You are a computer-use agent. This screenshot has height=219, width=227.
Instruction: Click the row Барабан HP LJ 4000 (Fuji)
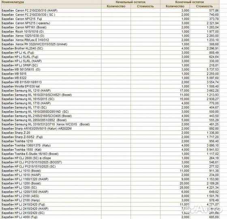[x=110, y=217]
